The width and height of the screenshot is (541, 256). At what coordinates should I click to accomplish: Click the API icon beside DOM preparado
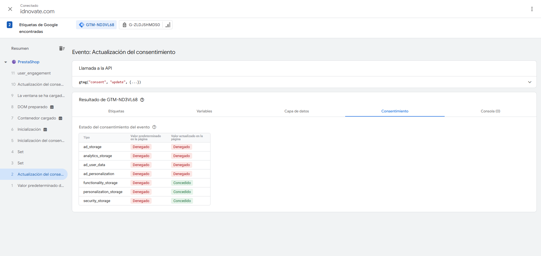[x=52, y=107]
